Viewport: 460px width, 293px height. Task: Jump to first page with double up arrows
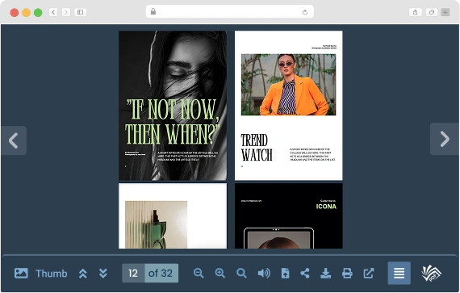tap(83, 273)
